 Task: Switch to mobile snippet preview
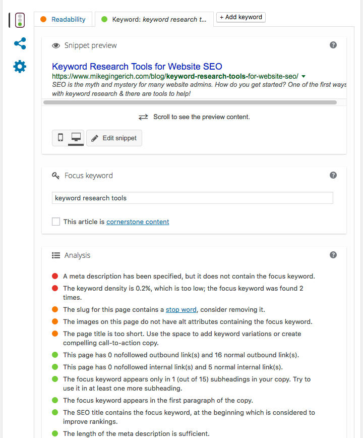point(60,138)
